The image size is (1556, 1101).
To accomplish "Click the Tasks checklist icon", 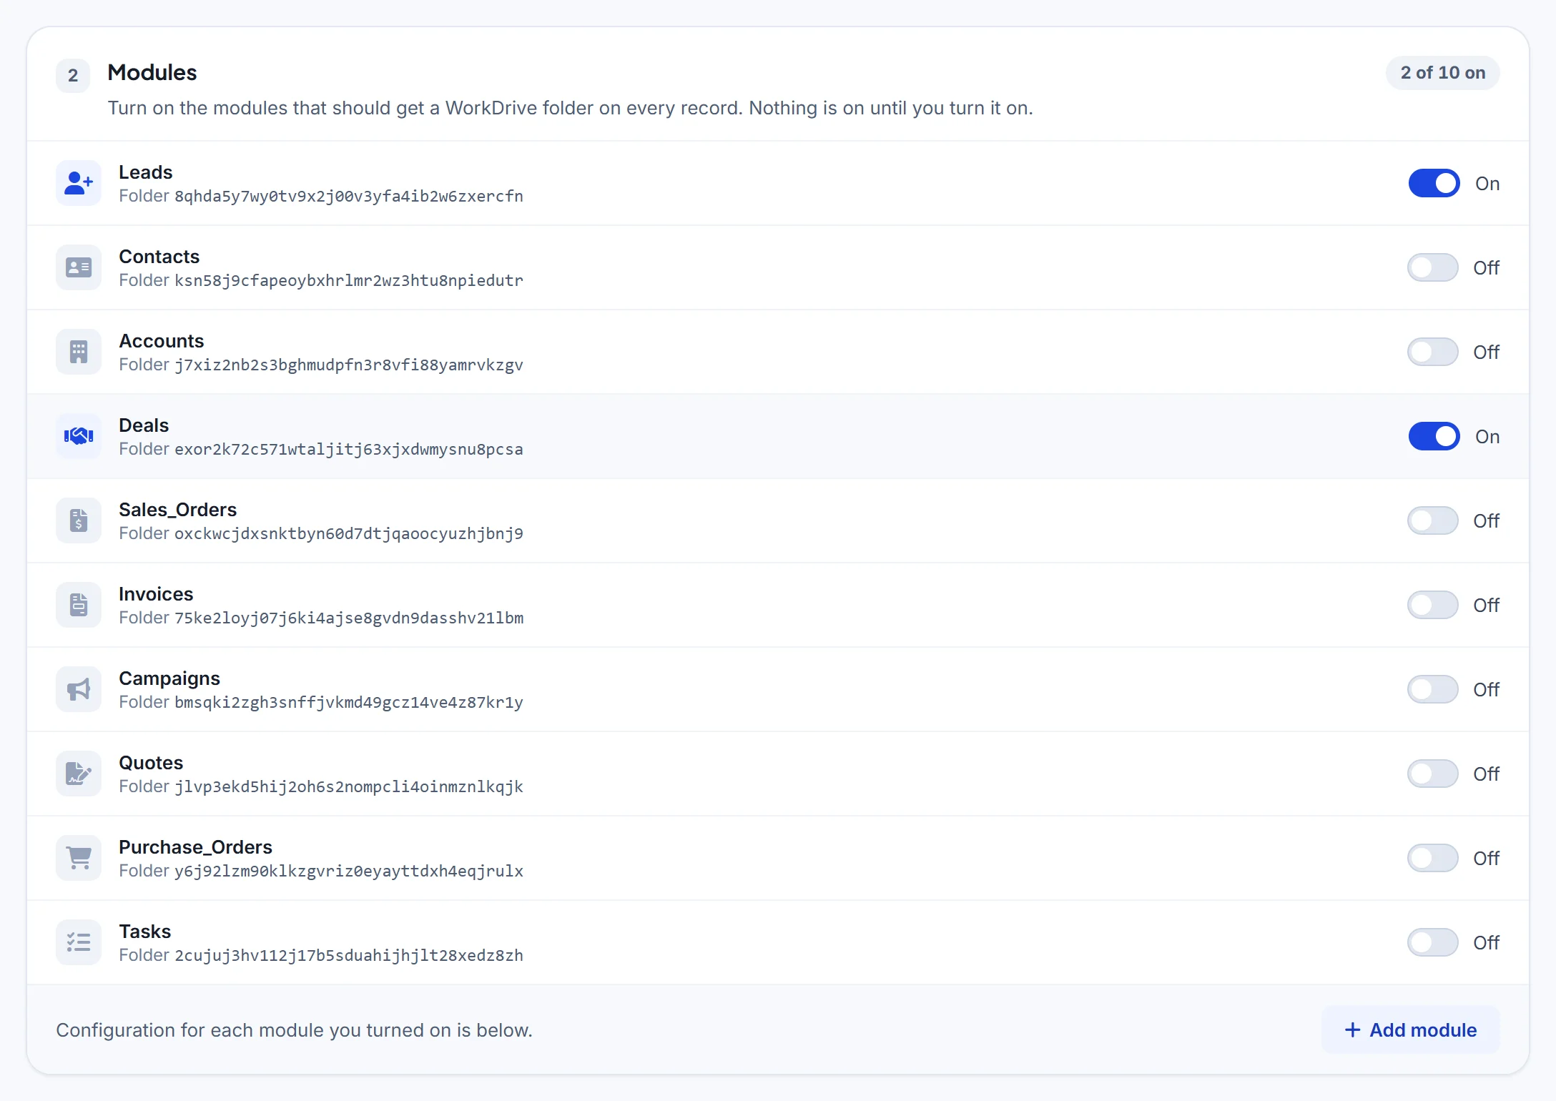I will tap(79, 942).
